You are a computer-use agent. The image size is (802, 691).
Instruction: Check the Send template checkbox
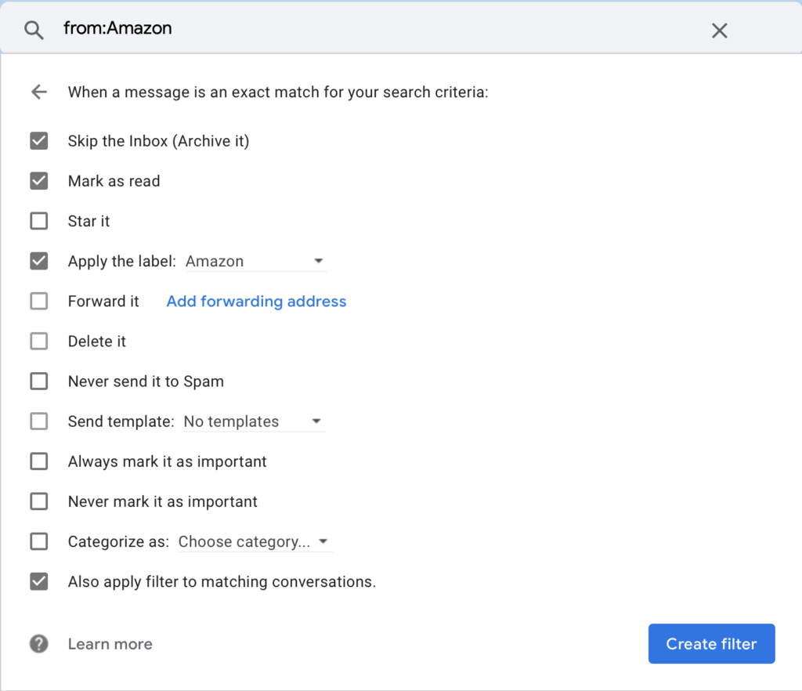[39, 421]
